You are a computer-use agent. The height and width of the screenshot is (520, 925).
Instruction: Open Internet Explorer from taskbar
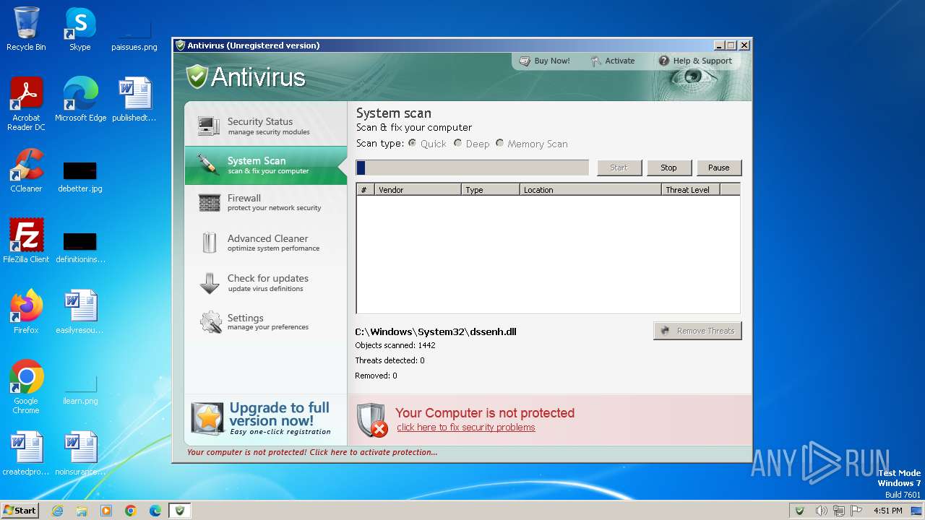(57, 511)
